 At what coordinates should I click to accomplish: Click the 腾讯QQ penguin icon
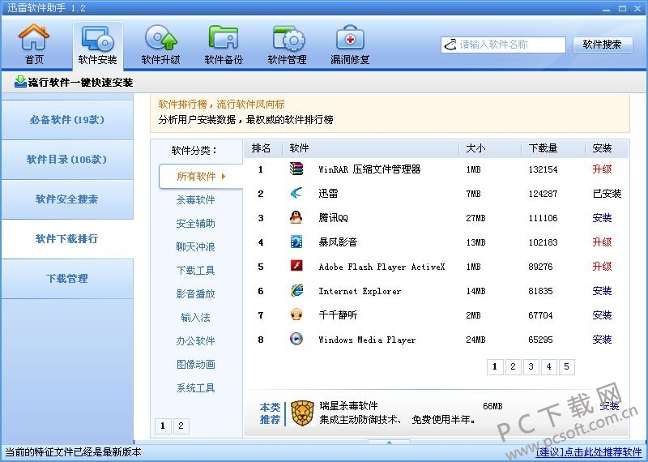[x=296, y=217]
